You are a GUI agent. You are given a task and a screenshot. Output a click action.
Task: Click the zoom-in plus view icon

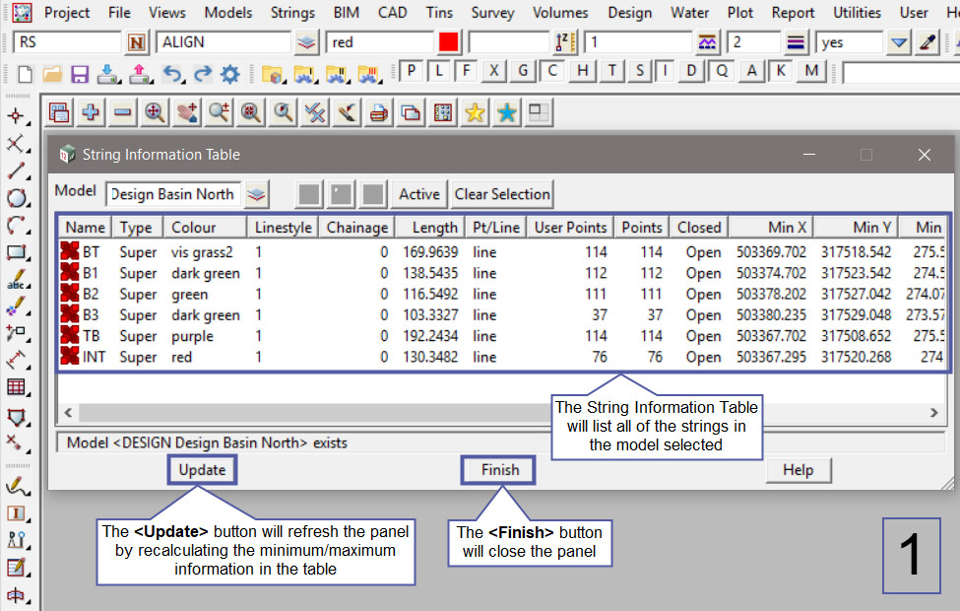tap(91, 112)
